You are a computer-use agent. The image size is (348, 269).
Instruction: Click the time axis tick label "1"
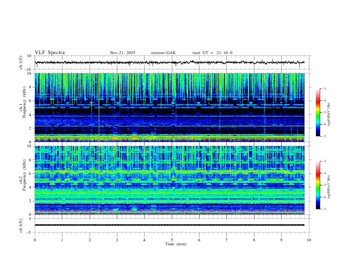tap(62, 240)
